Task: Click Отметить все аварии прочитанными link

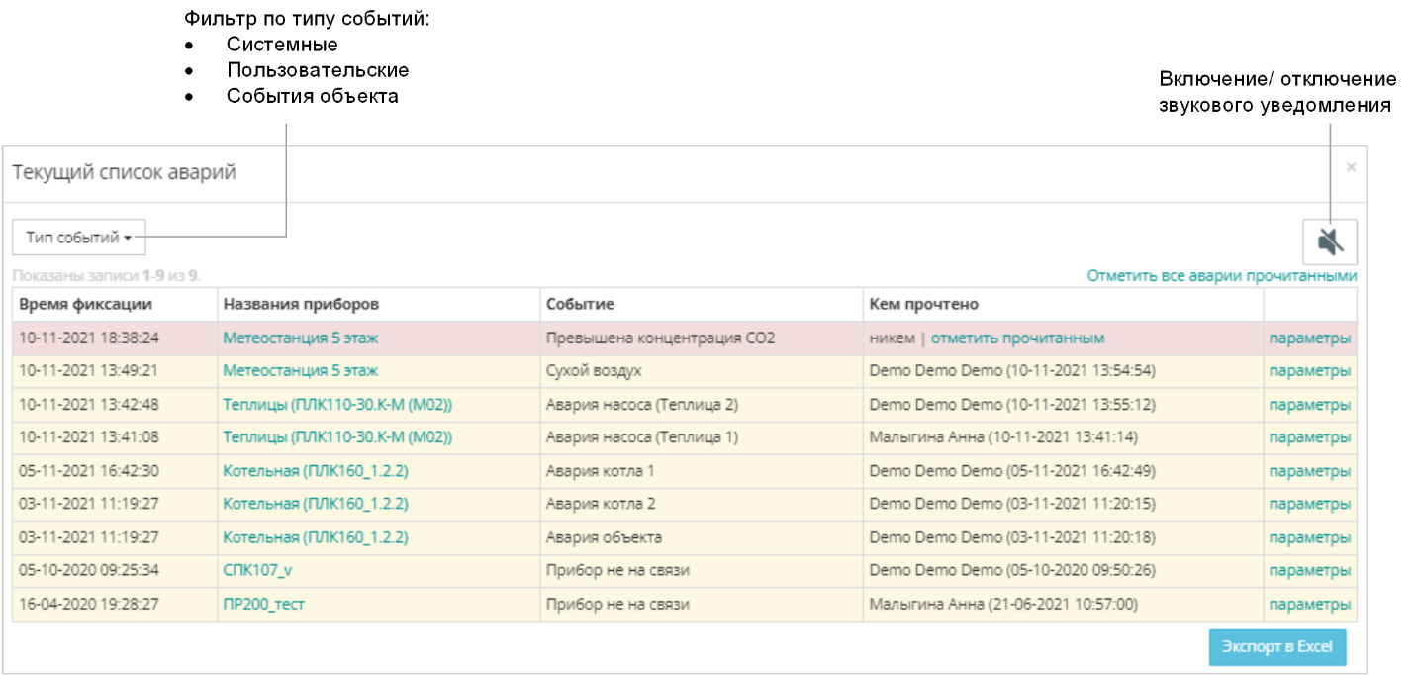Action: click(1221, 276)
